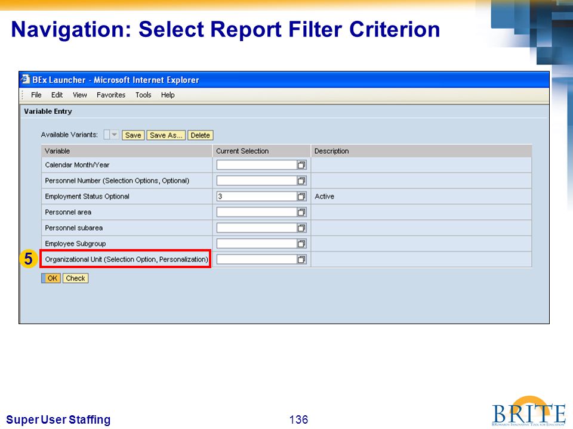Click the Delete variant button
This screenshot has height=429, width=573.
[201, 135]
